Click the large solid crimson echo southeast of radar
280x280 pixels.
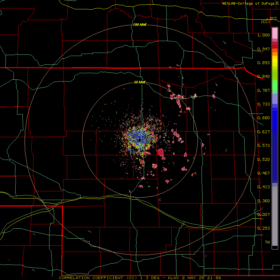click(x=160, y=152)
